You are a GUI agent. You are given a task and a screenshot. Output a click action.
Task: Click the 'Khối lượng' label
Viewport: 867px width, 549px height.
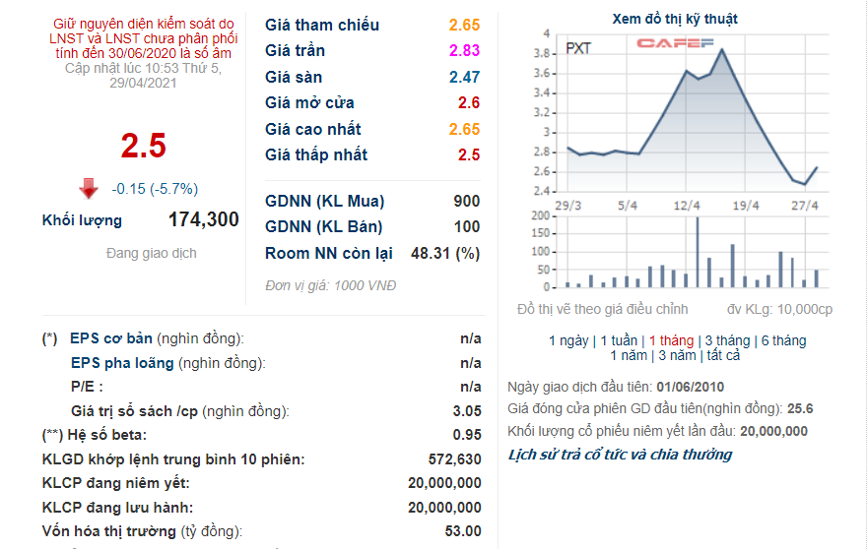click(82, 220)
